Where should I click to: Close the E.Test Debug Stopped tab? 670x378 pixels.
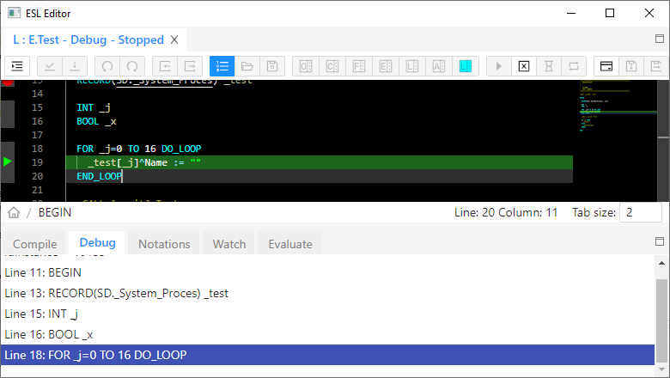click(x=174, y=40)
